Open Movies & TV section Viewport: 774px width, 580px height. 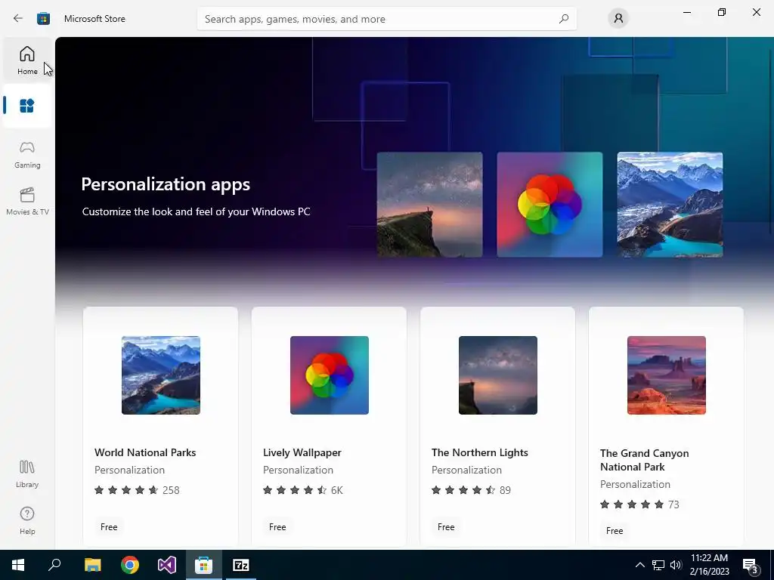click(x=28, y=202)
